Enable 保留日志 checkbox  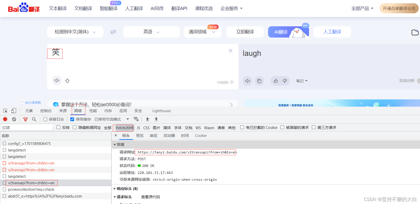[45, 119]
